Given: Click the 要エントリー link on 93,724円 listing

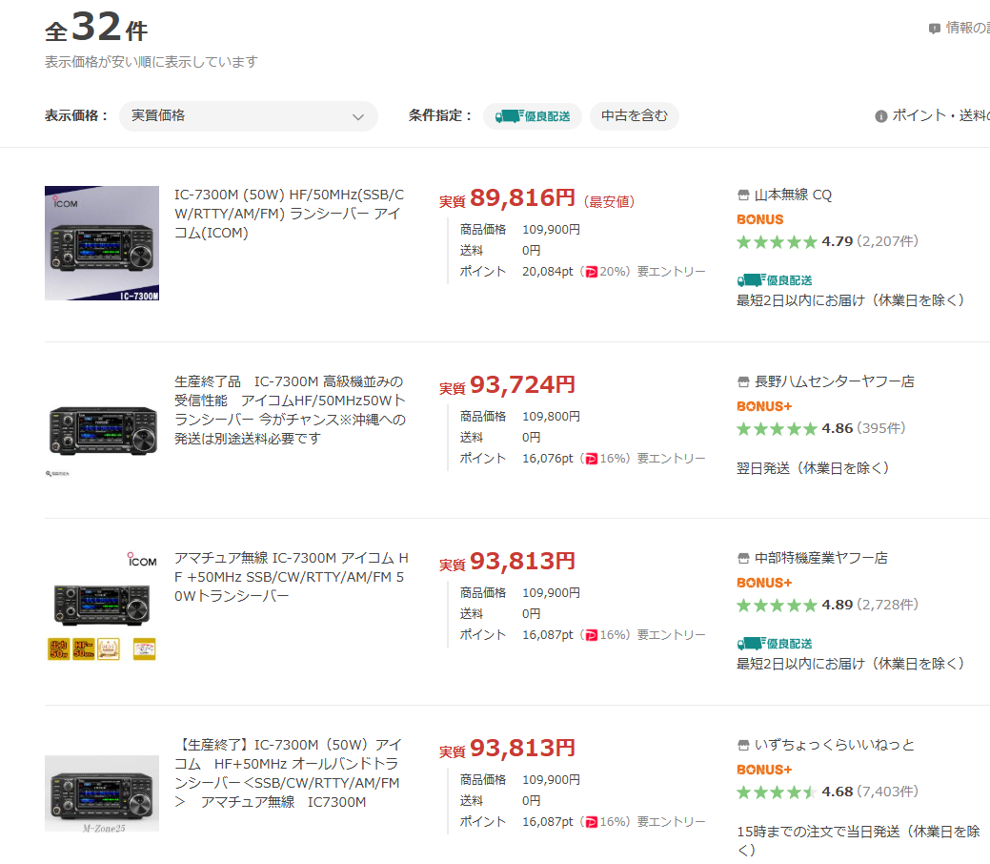Looking at the screenshot, I should [671, 458].
